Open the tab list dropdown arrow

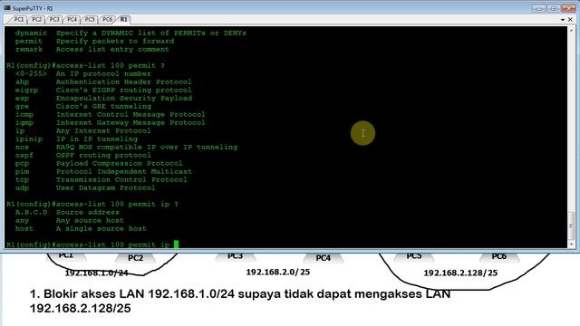pos(563,20)
